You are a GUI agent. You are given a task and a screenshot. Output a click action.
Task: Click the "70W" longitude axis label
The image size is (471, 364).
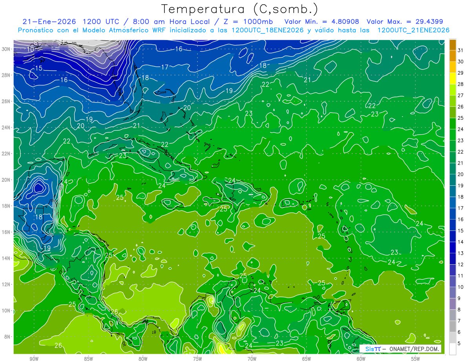click(252, 359)
